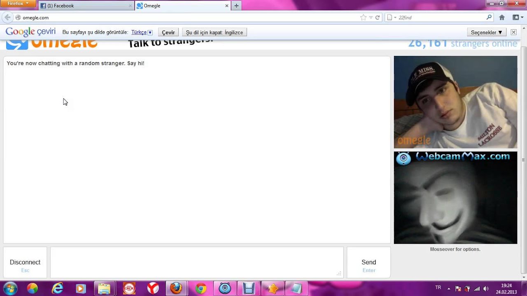Open the notepad taskbar app
This screenshot has height=296, width=527.
coord(296,289)
